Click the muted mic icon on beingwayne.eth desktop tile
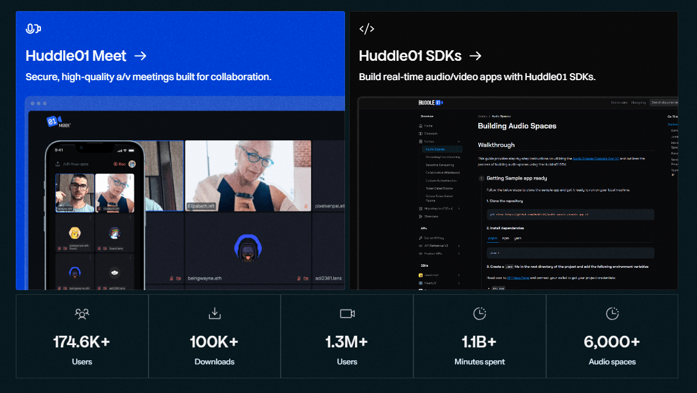This screenshot has height=393, width=697. coord(299,278)
